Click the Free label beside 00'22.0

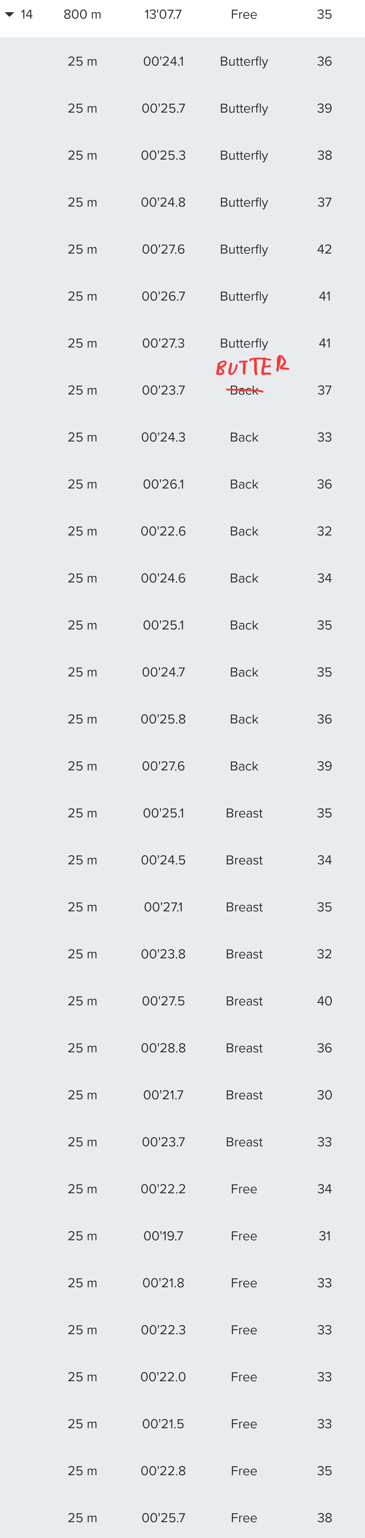point(244,1377)
